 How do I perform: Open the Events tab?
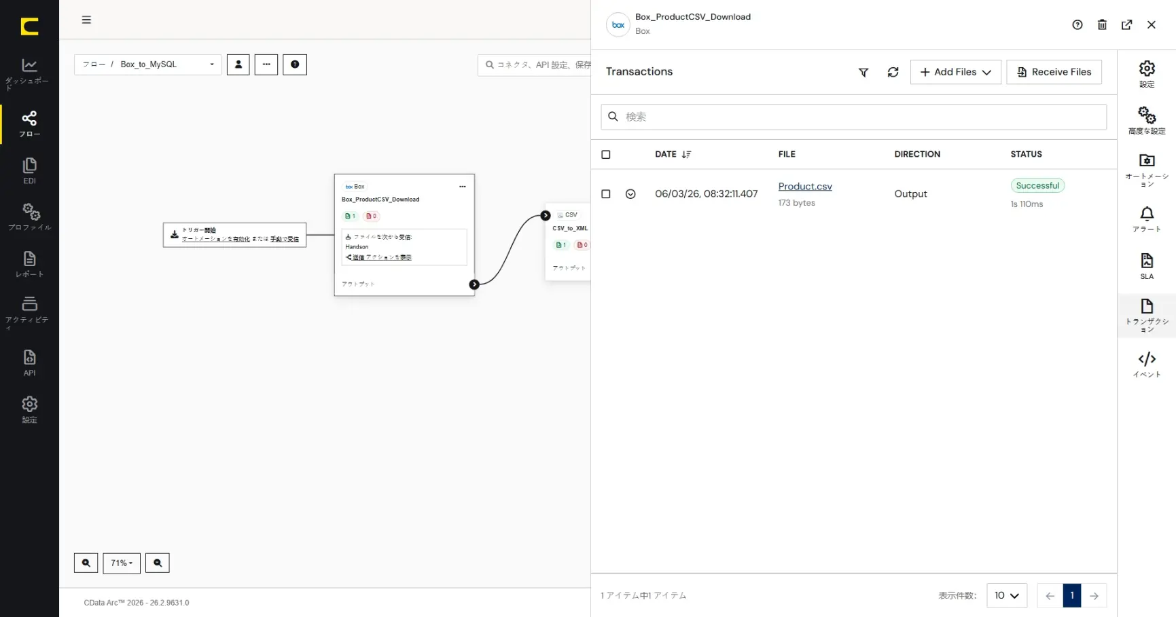(1147, 364)
